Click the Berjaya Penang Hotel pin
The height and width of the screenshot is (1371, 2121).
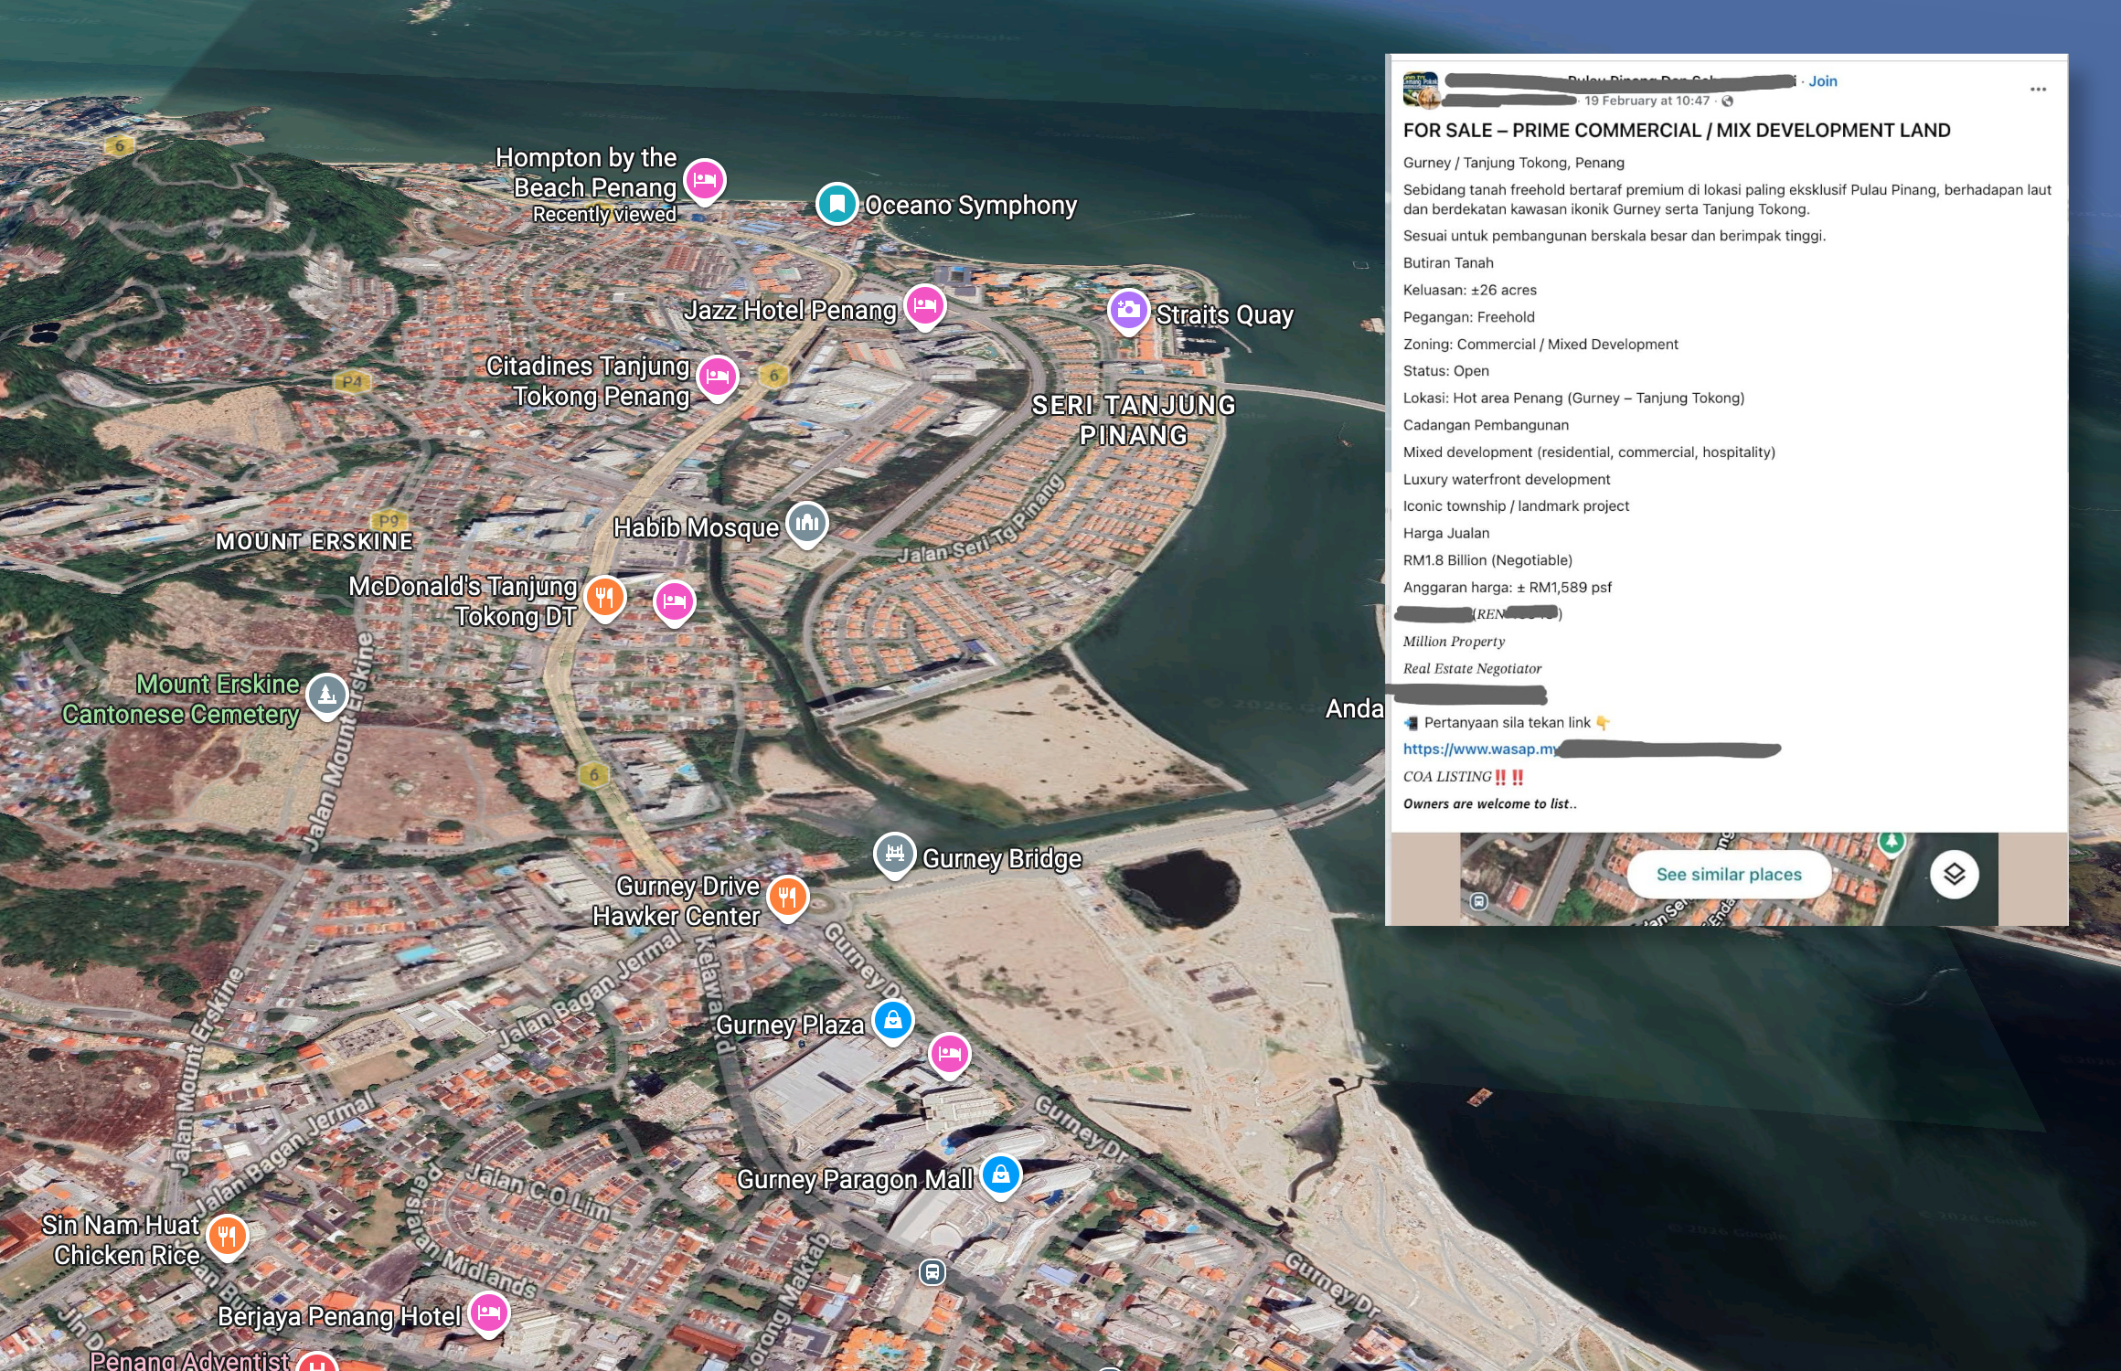click(x=489, y=1313)
